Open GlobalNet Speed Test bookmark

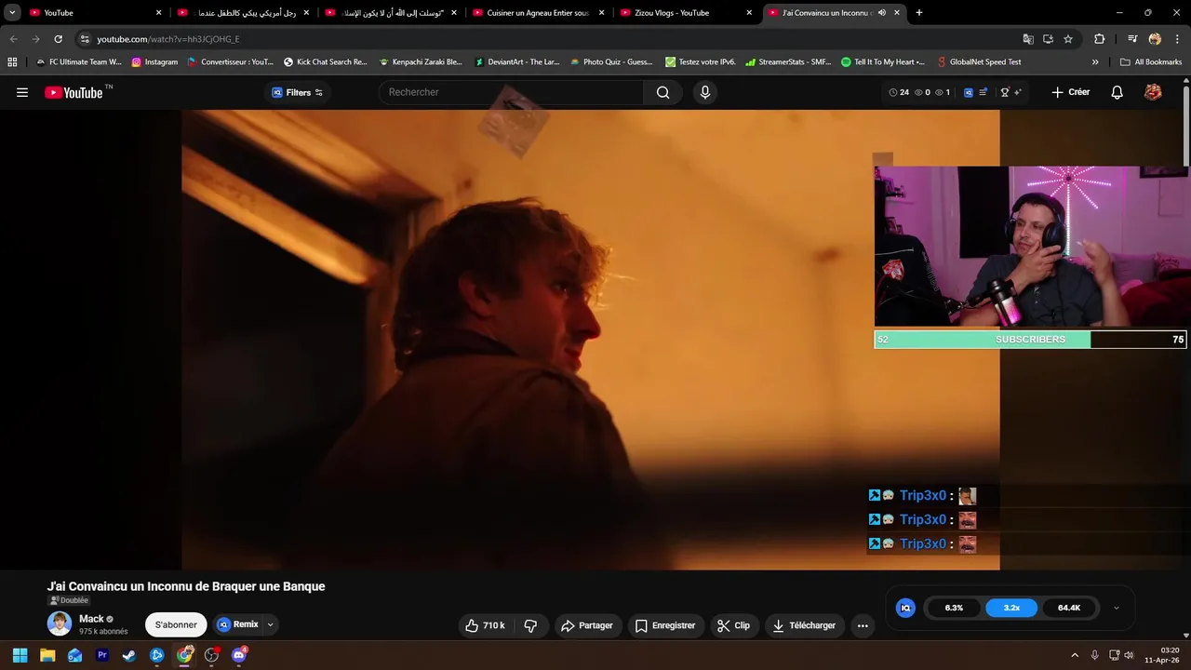click(978, 62)
